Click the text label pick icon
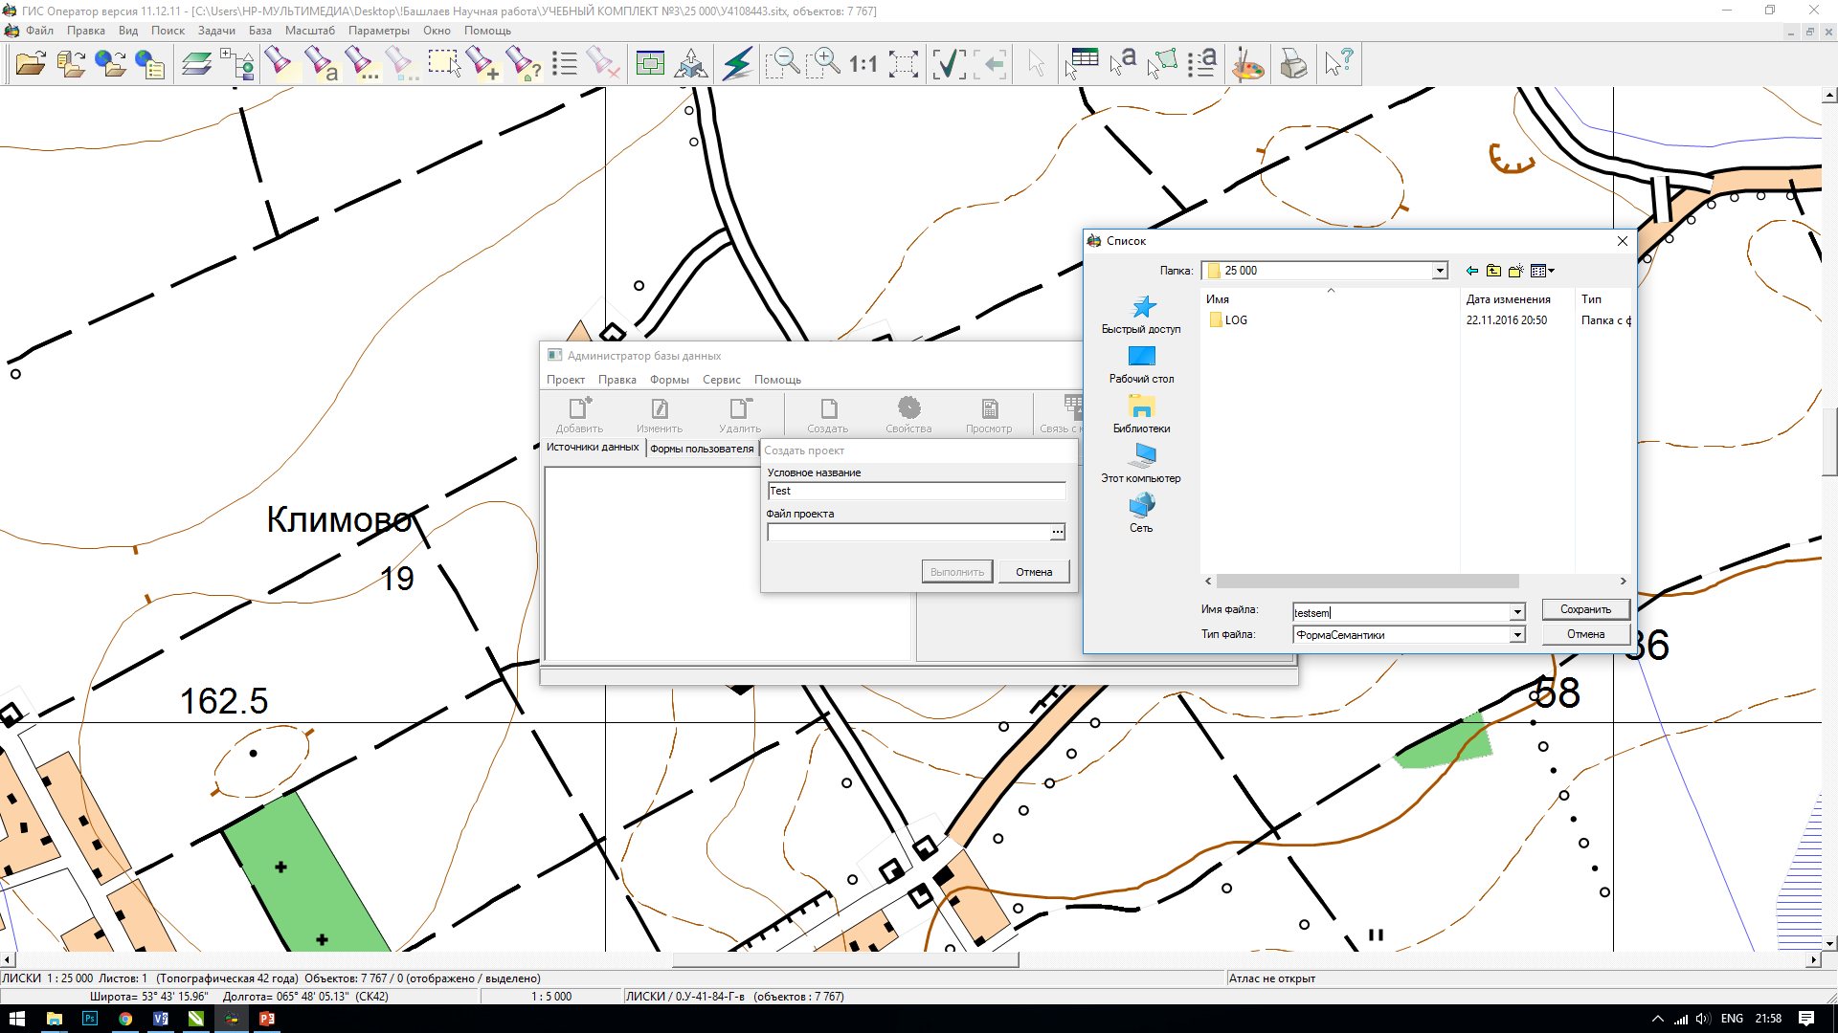This screenshot has height=1033, width=1838. 1122,64
